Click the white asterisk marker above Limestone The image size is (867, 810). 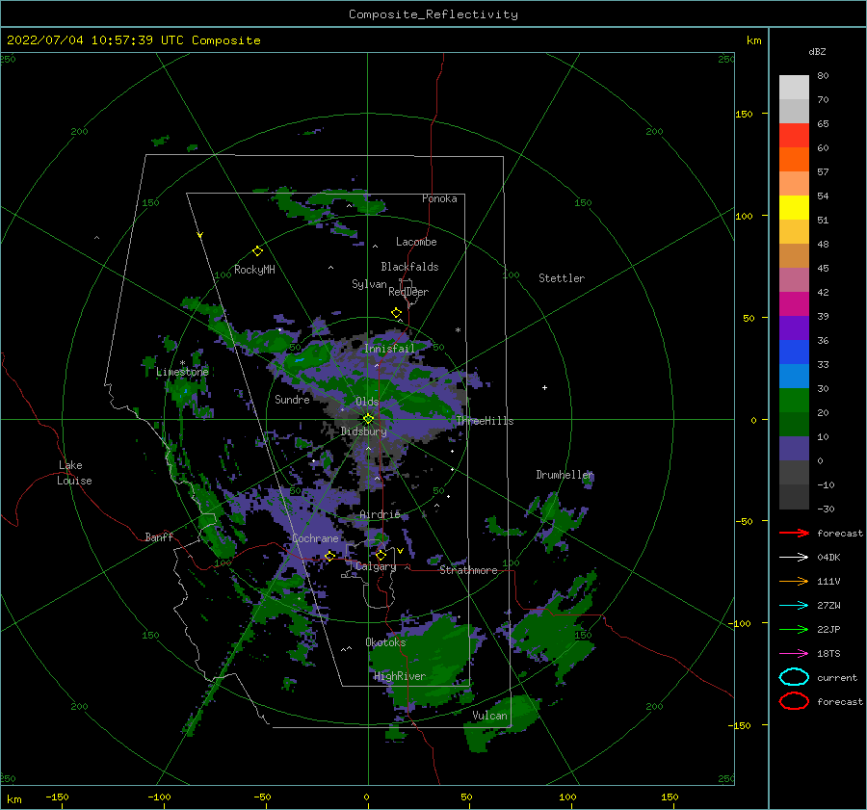(182, 363)
